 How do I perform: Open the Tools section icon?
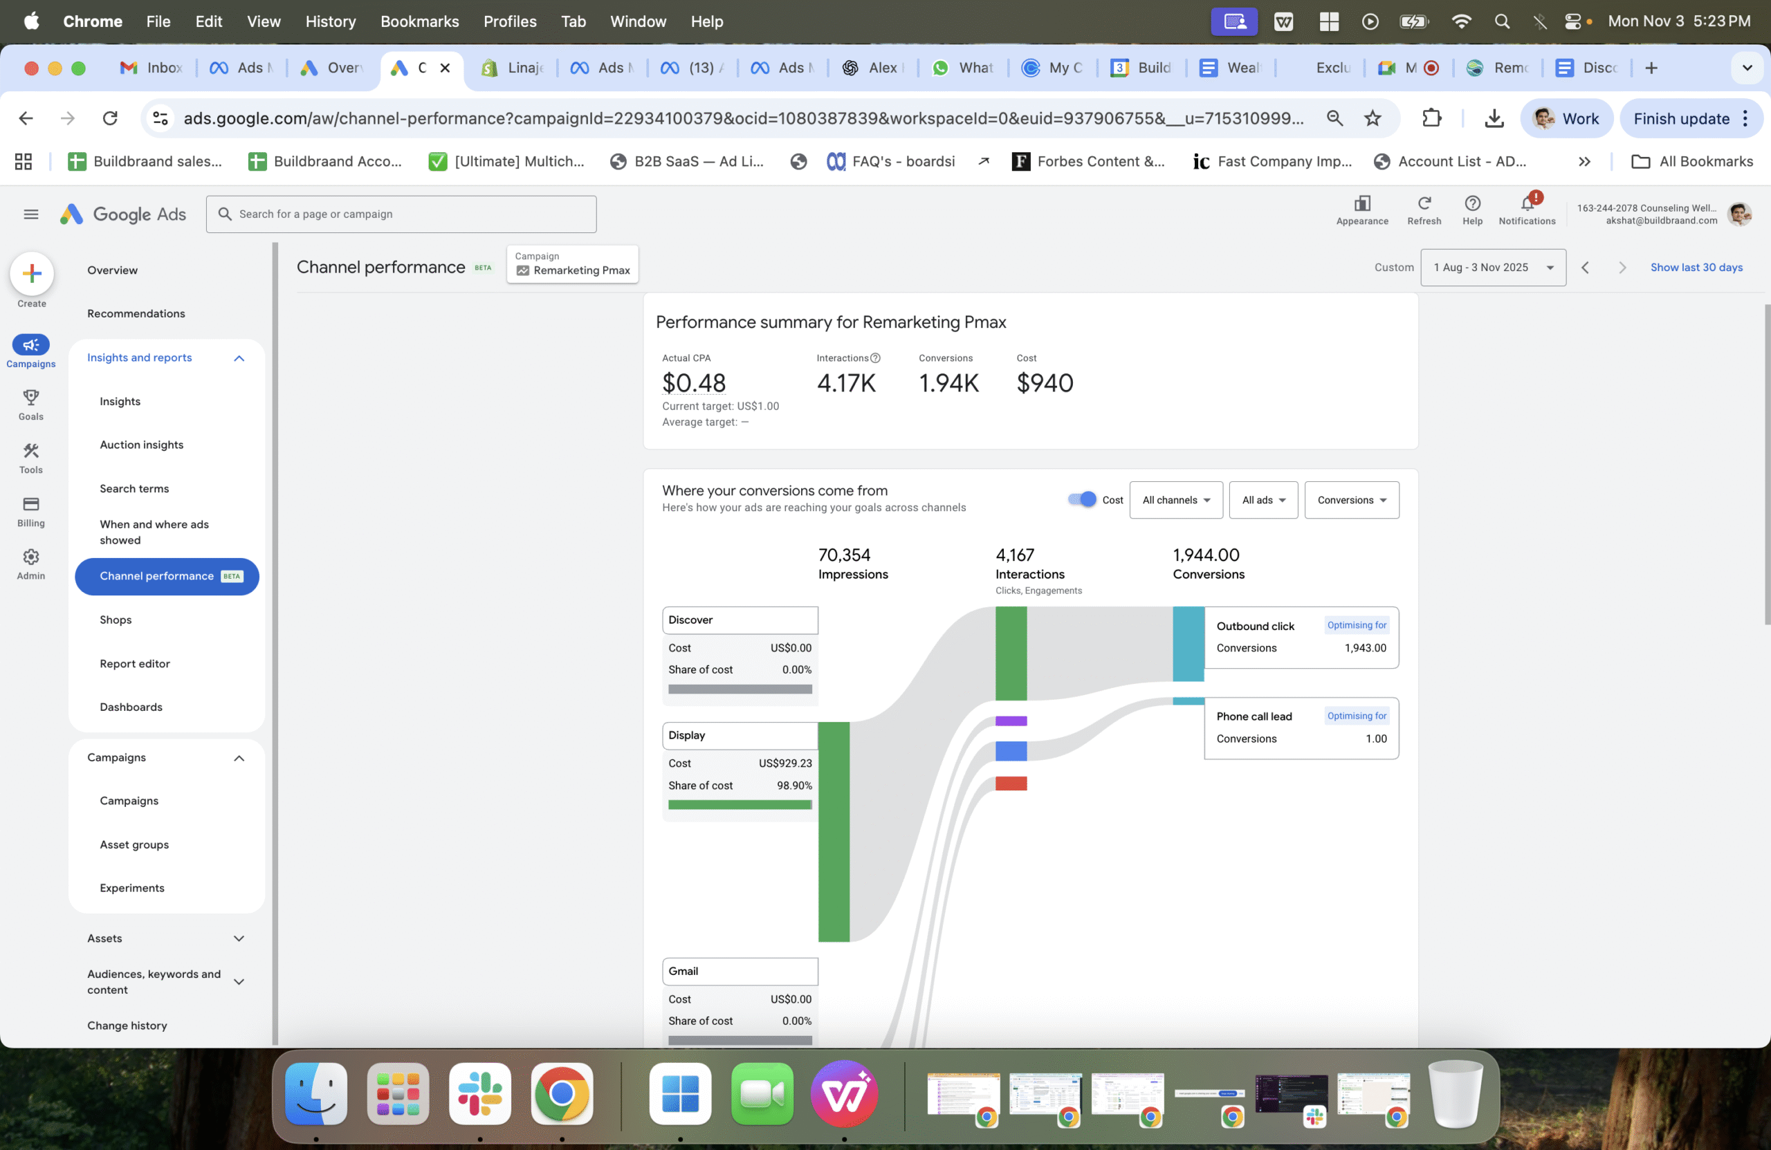click(x=30, y=452)
